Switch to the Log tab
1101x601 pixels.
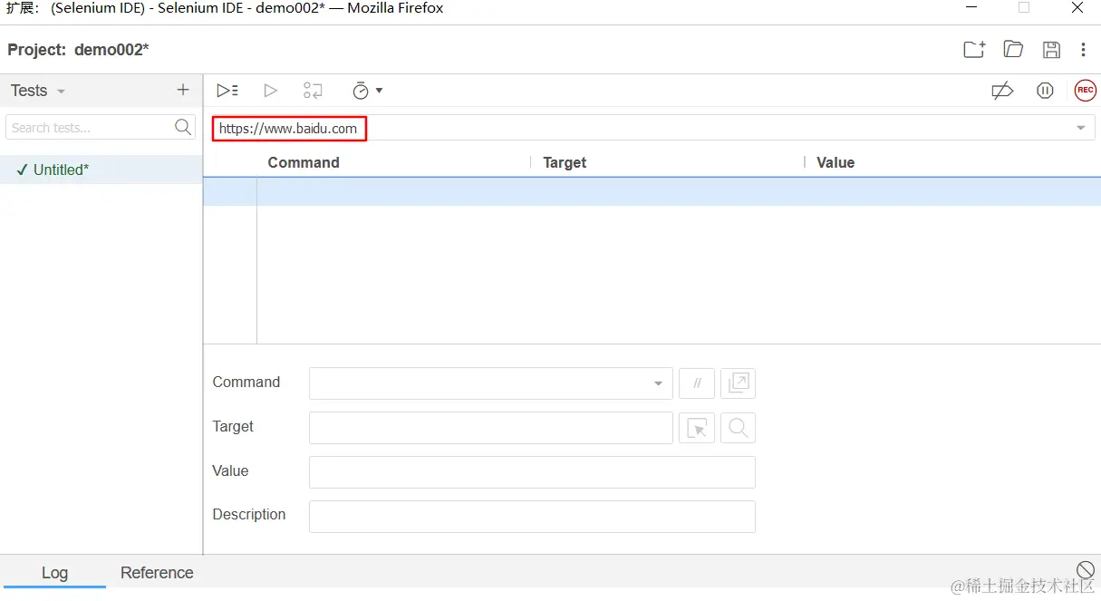pyautogui.click(x=54, y=573)
